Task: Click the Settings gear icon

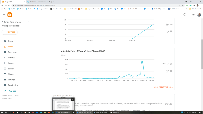Action: 5,80
